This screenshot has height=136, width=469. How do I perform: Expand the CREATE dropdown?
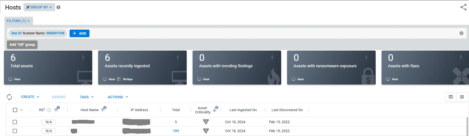click(x=30, y=97)
